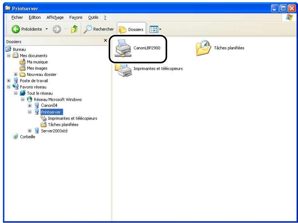Select Imprimantes et télécopieurs tree icon
Image resolution: width=298 pixels, height=223 pixels.
(x=43, y=118)
